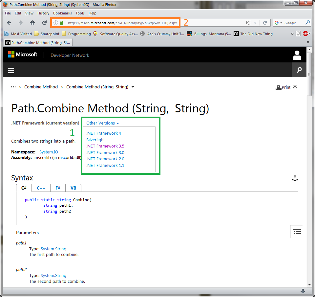The height and width of the screenshot is (297, 315).
Task: Click the MSDN site search magnifier icon
Action: tap(299, 70)
